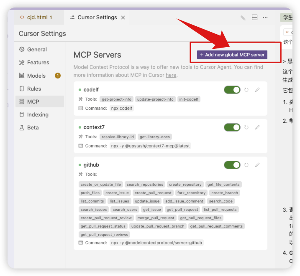This screenshot has height=276, width=300.
Task: Click the get-library-docs tool tag
Action: (x=154, y=137)
